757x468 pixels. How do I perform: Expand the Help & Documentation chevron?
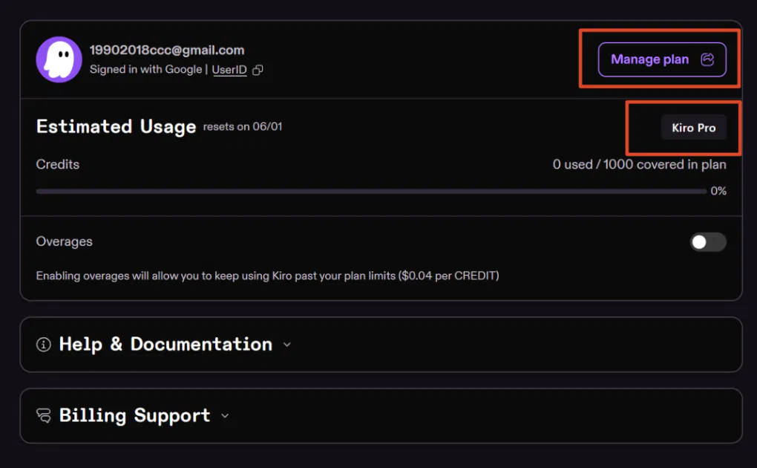(x=286, y=345)
